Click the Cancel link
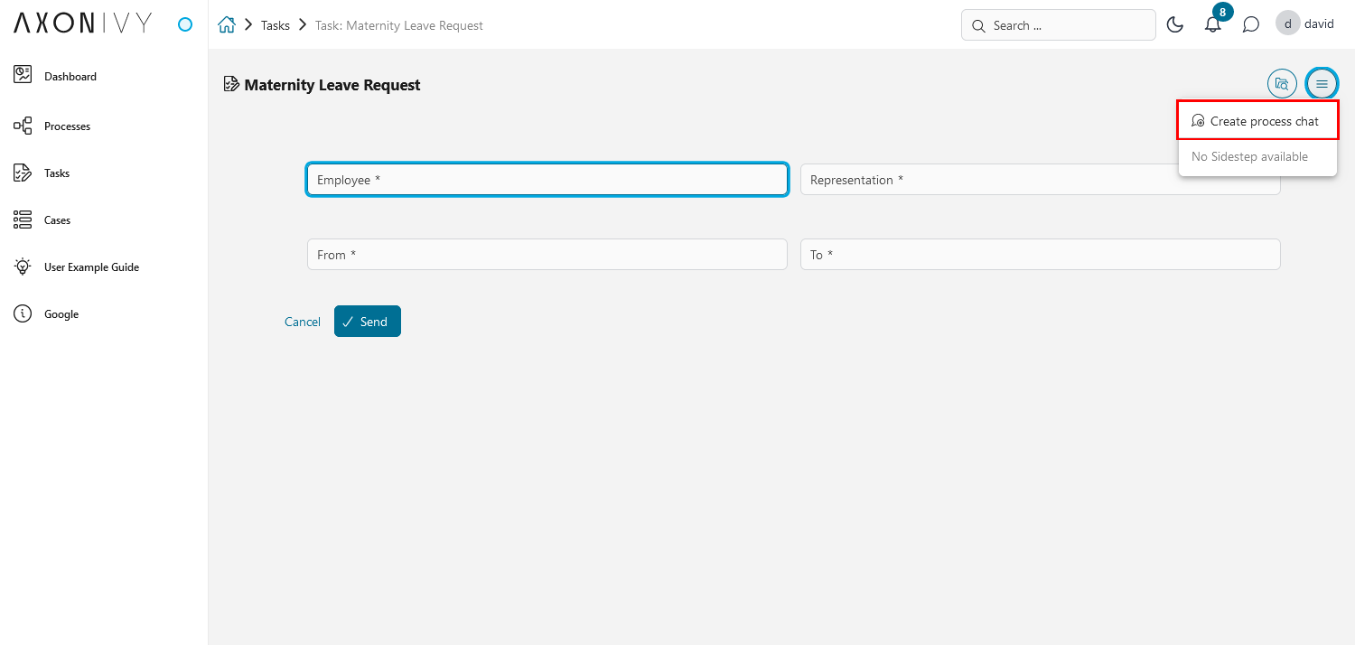 point(302,322)
